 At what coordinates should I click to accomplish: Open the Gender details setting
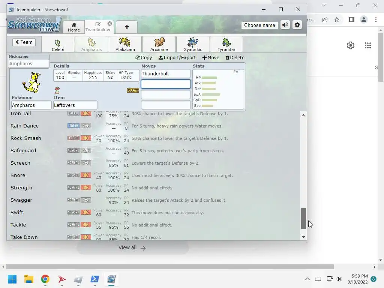pyautogui.click(x=75, y=75)
